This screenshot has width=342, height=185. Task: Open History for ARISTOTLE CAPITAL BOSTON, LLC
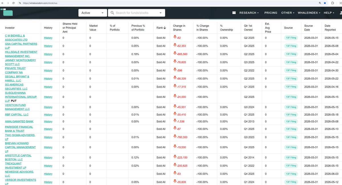[x=48, y=157]
